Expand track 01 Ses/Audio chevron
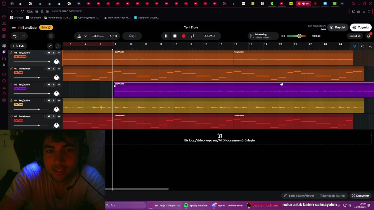The height and width of the screenshot is (210, 374). click(x=59, y=53)
